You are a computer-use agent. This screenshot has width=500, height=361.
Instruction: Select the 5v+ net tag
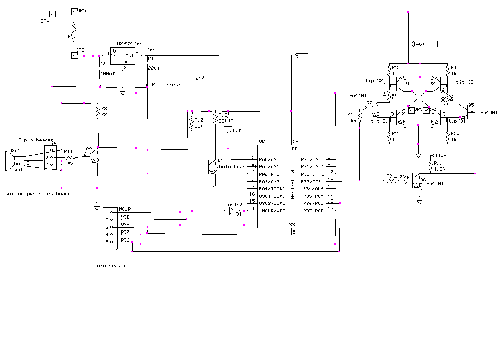(300, 56)
